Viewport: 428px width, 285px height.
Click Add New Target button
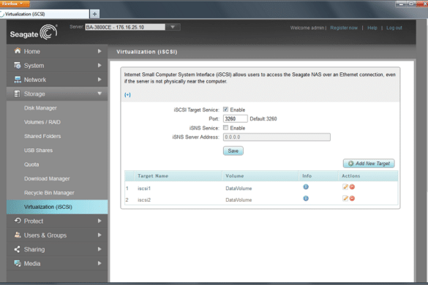pos(369,164)
